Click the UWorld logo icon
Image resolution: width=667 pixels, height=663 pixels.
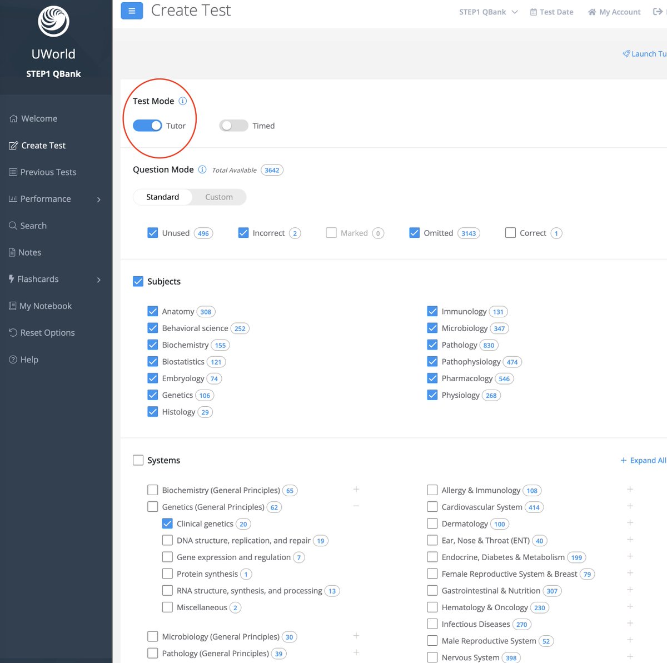click(x=53, y=22)
